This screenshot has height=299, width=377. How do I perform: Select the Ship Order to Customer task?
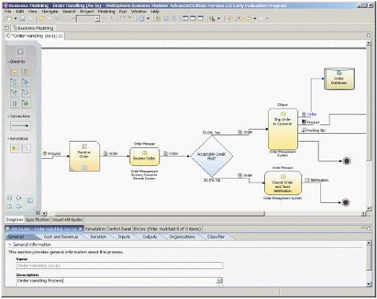(283, 129)
